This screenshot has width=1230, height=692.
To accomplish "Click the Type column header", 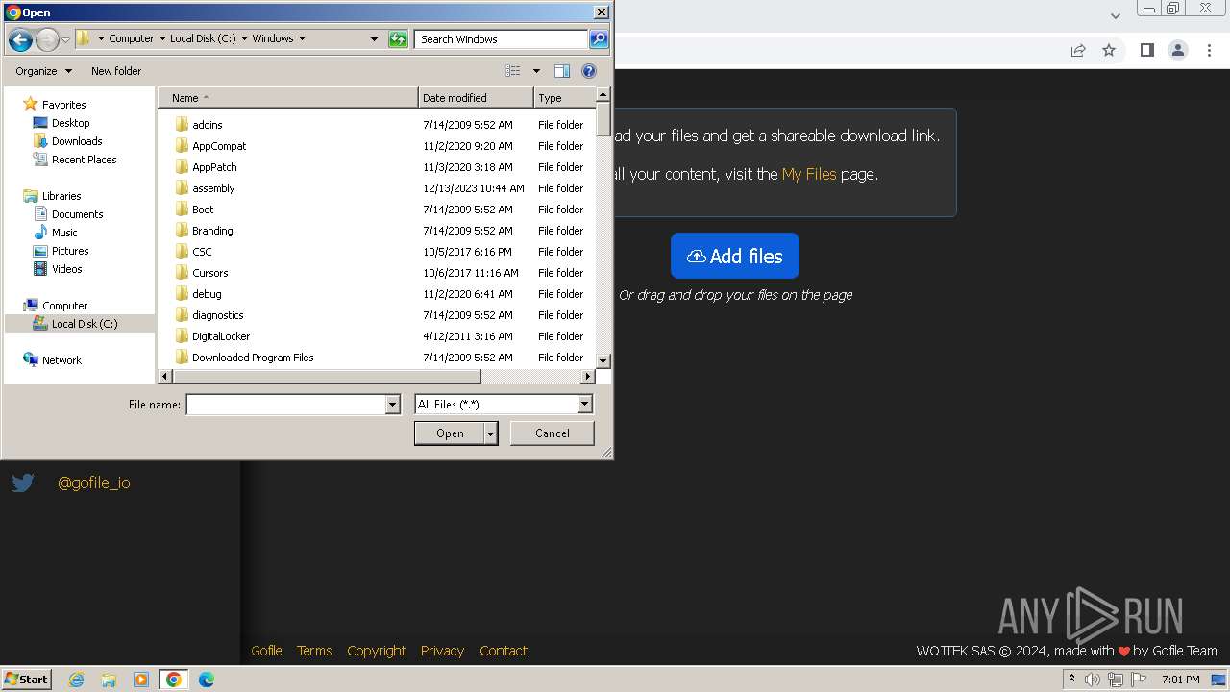I will tap(564, 98).
